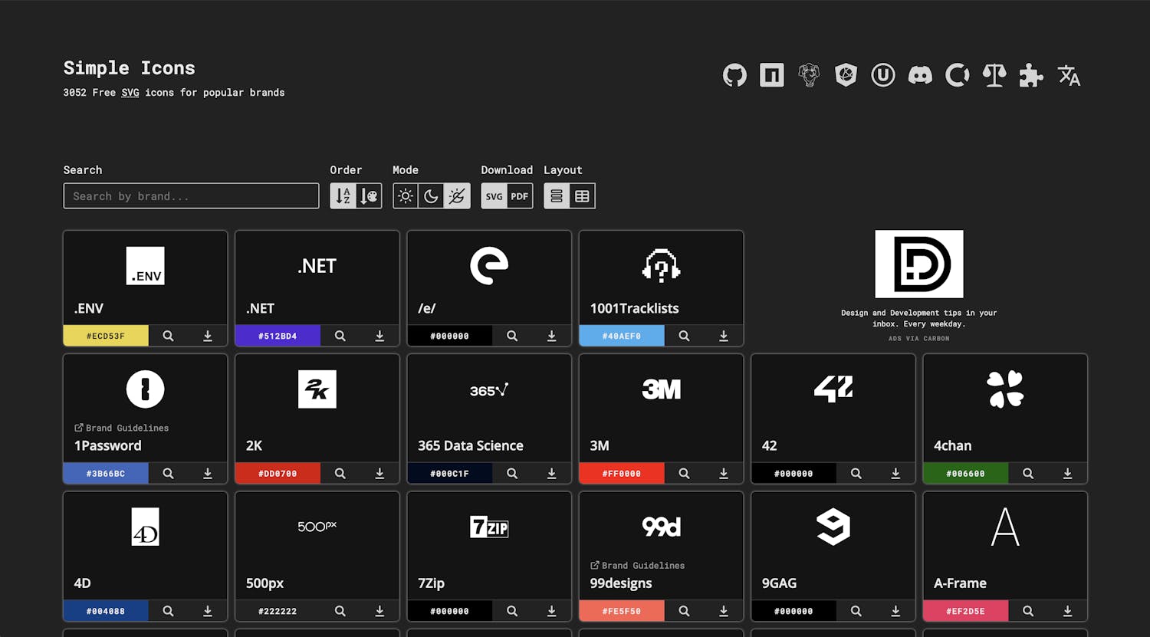
Task: Open 1Password Brand Guidelines link
Action: pos(121,428)
